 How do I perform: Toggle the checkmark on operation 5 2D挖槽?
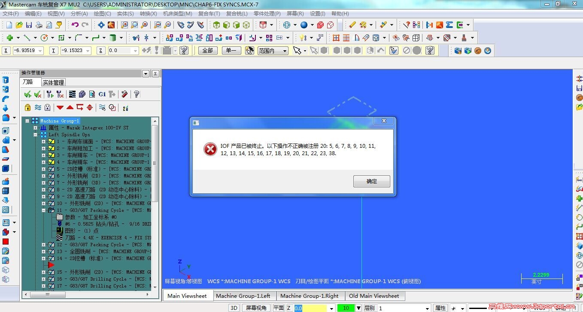pos(52,169)
